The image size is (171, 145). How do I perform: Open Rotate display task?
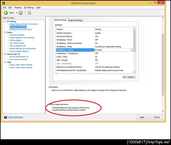(x=15, y=40)
